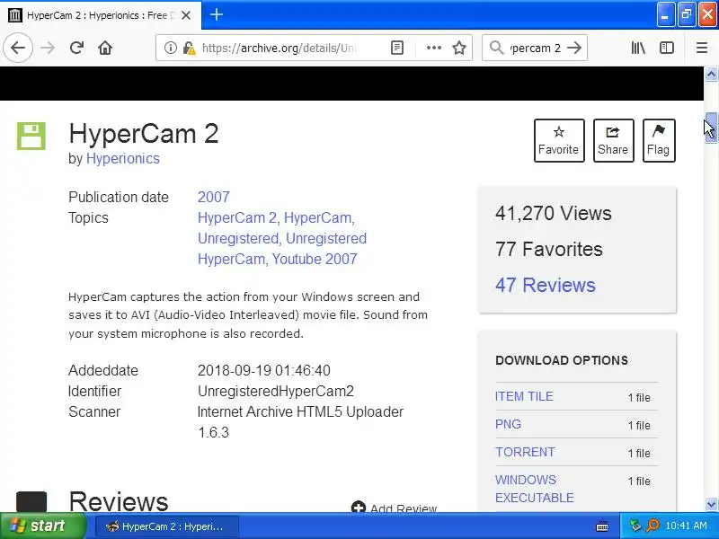Click the green system tray icon

tap(635, 526)
